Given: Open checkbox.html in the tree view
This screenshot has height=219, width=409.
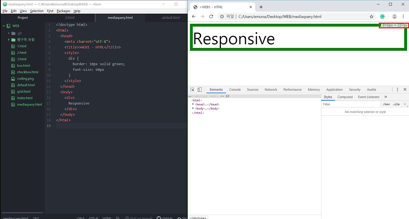Looking at the screenshot, I should [x=27, y=72].
